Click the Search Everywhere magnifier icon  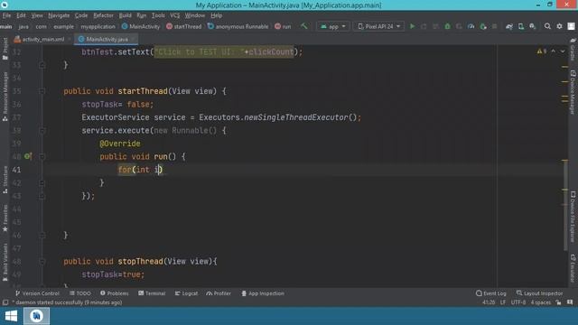pyautogui.click(x=547, y=26)
